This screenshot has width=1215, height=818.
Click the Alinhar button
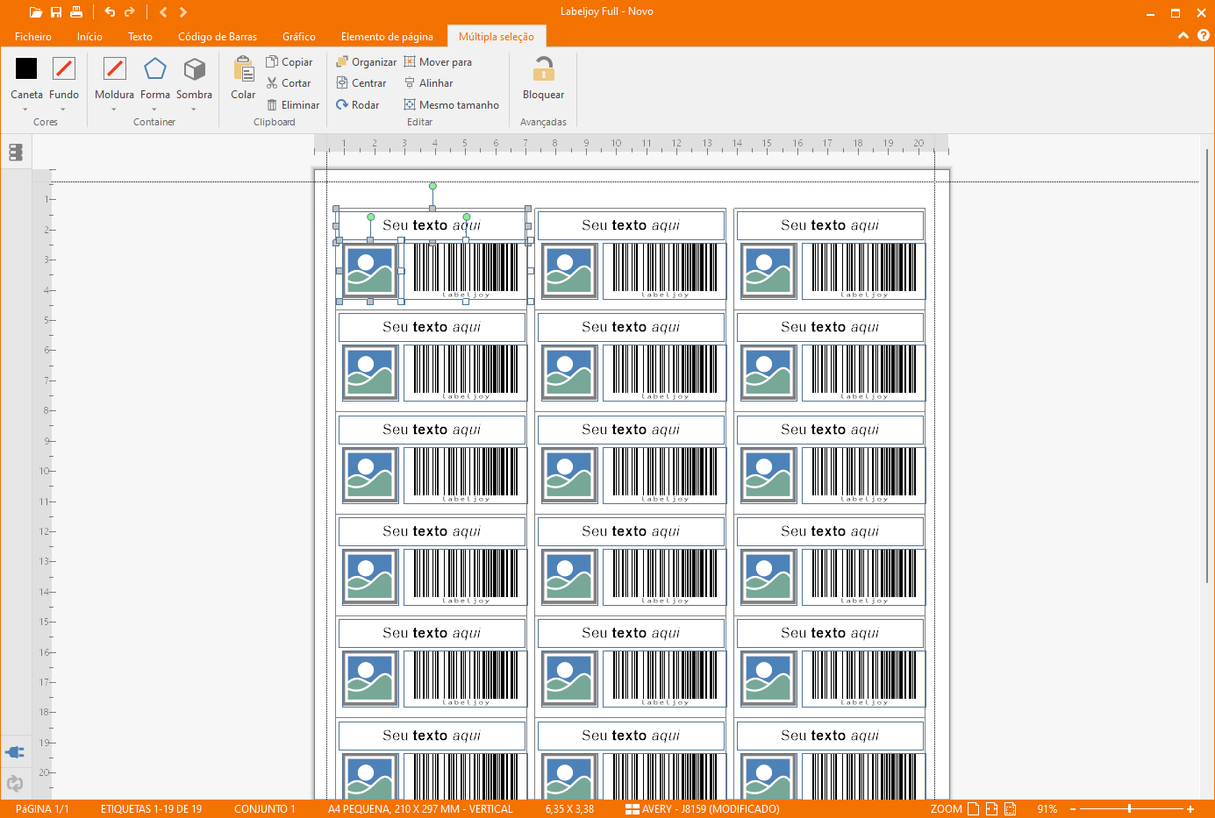[428, 83]
